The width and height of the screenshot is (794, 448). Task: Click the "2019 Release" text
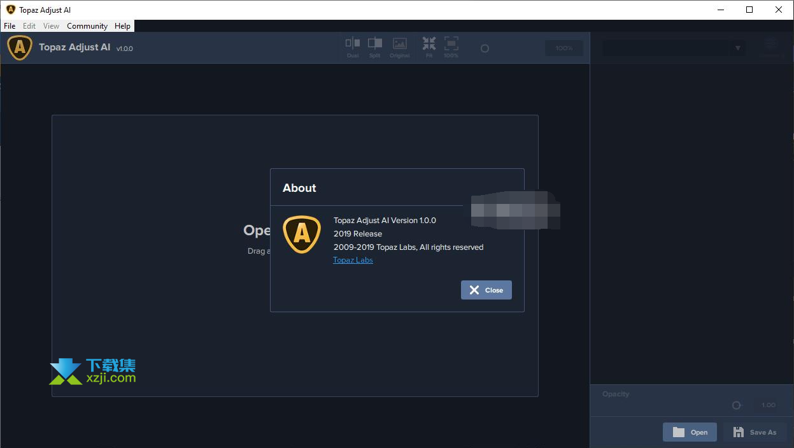(358, 234)
